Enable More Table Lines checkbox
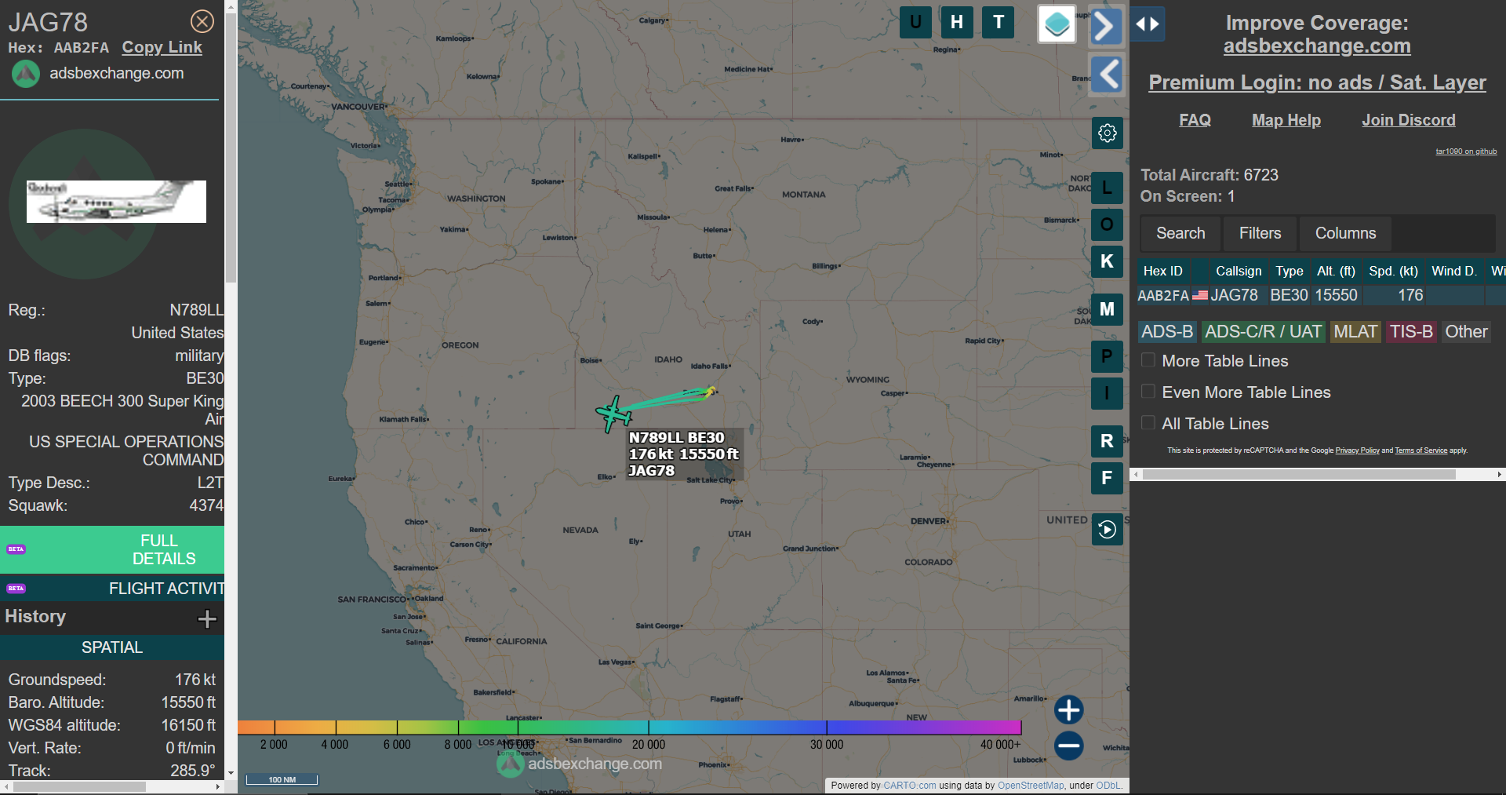The image size is (1506, 795). click(x=1148, y=360)
